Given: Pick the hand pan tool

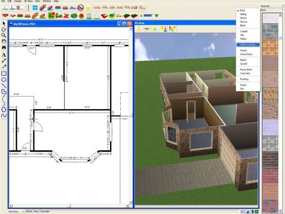Looking at the screenshot, I should 4,41.
